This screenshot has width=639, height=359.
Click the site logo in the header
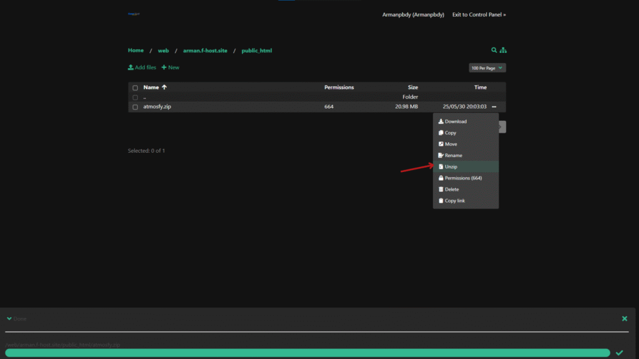tap(134, 14)
